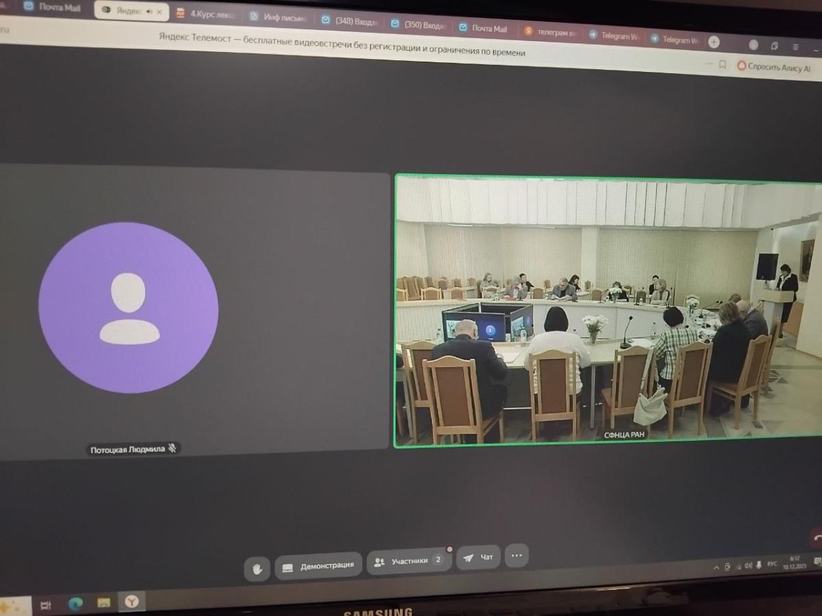Select the СФНЦА РАН video tile
This screenshot has height=616, width=822.
tap(608, 311)
